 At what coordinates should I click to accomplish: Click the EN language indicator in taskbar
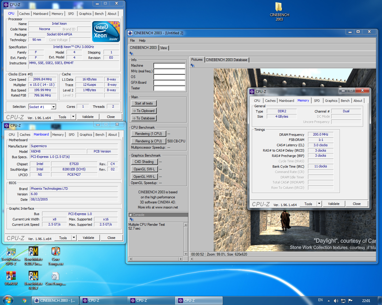[320, 300]
